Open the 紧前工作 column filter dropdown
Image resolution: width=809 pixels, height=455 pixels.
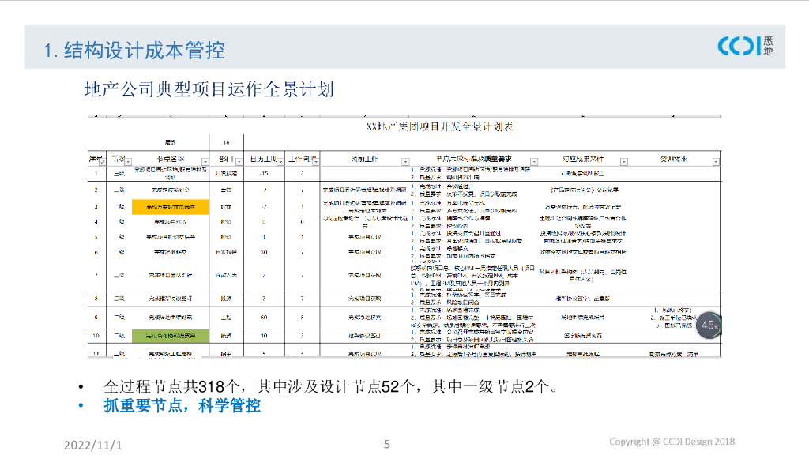tap(405, 162)
